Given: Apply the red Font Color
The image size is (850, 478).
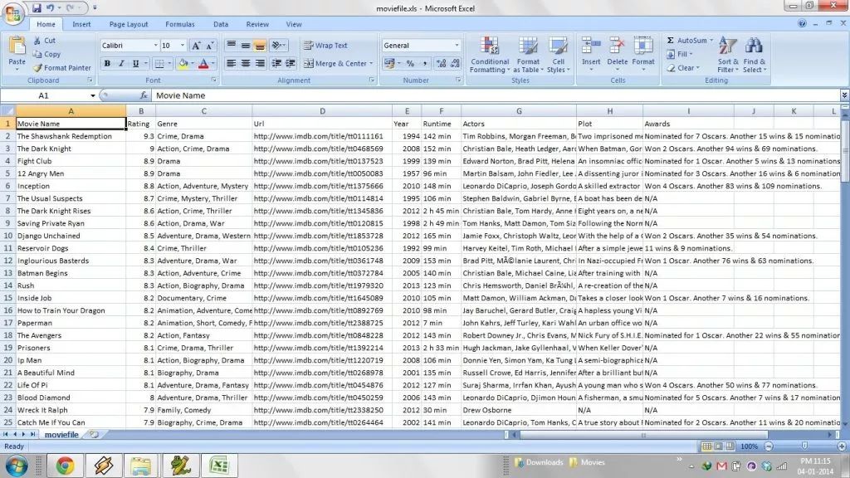Looking at the screenshot, I should pos(204,63).
